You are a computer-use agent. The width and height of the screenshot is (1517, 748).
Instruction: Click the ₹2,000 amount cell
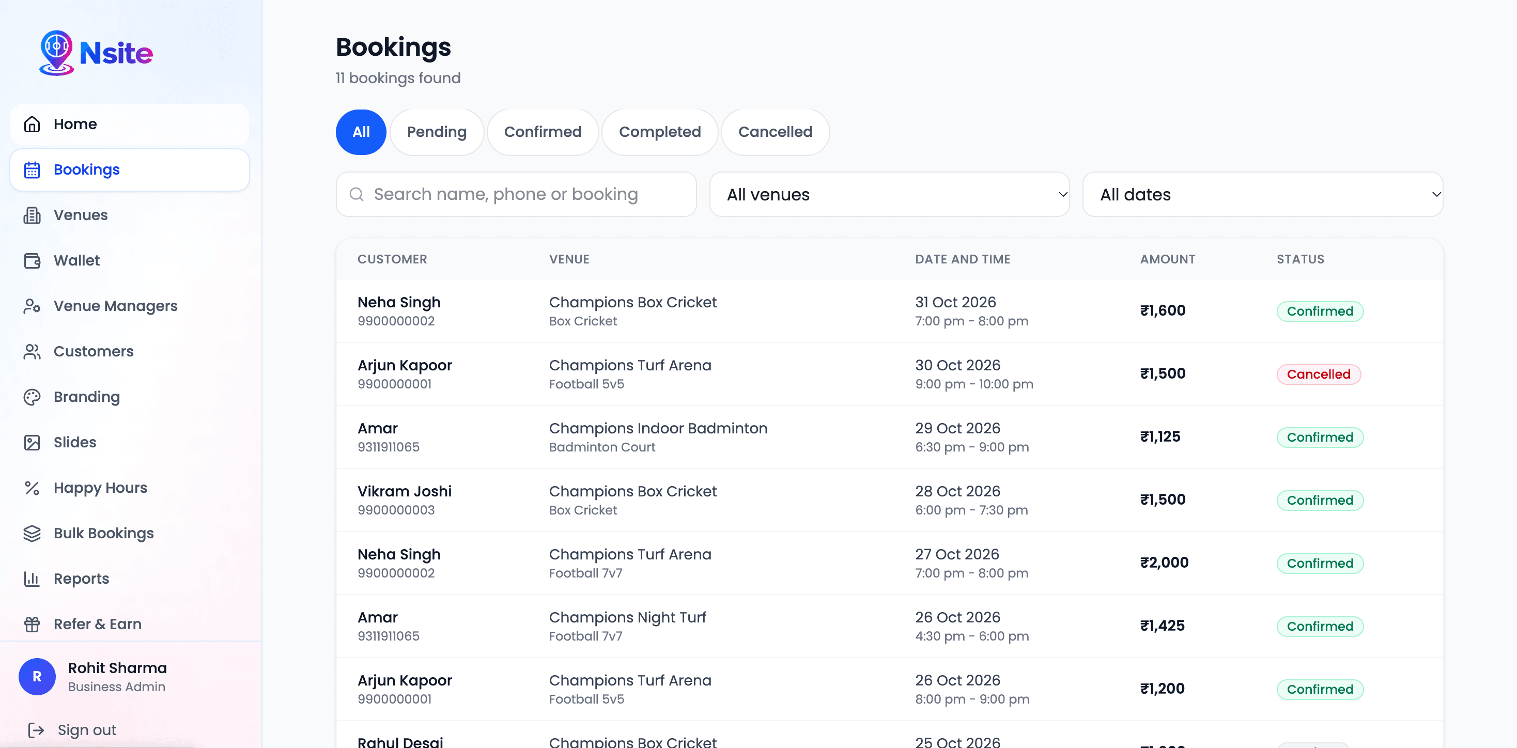(1164, 563)
